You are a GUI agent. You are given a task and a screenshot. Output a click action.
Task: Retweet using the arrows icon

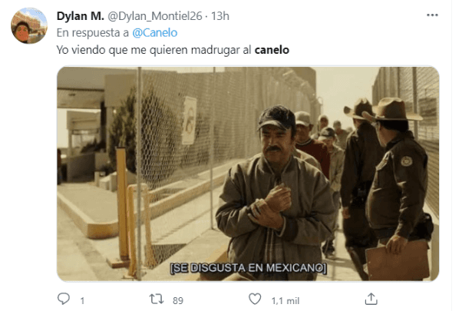(x=157, y=299)
